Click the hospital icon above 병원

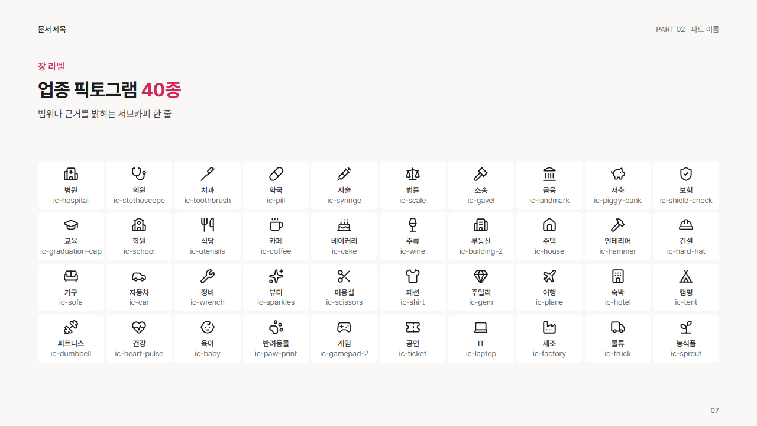pyautogui.click(x=71, y=174)
